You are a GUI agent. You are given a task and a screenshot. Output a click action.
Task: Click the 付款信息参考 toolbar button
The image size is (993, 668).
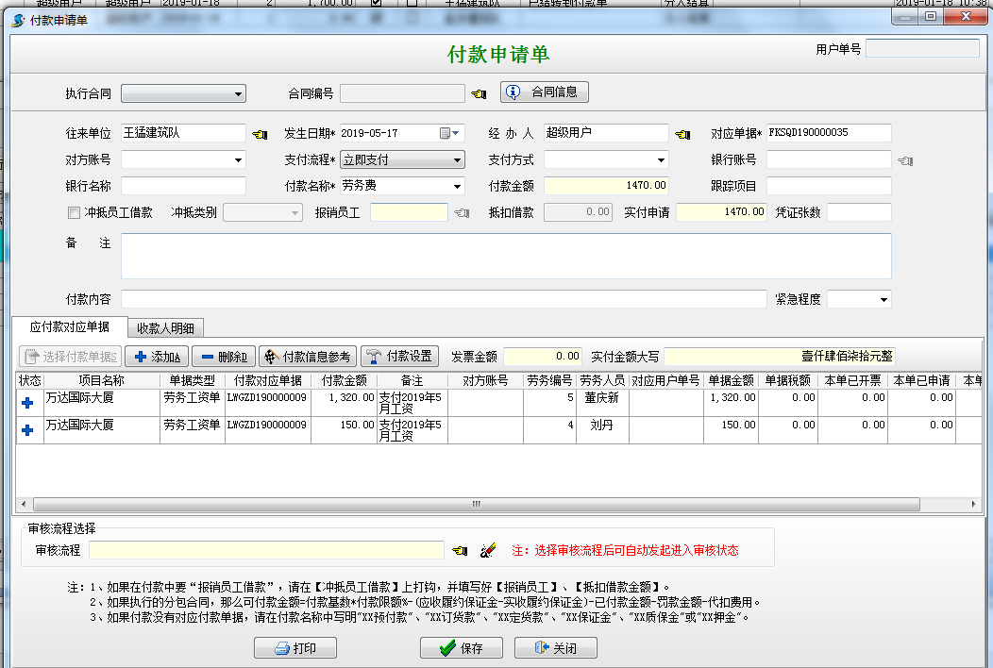point(308,357)
